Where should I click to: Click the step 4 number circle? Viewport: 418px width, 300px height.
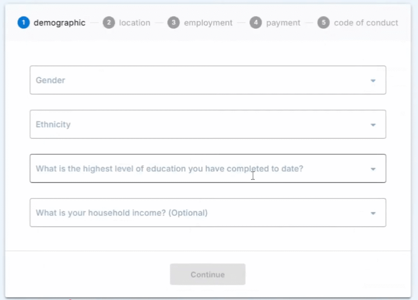(256, 23)
